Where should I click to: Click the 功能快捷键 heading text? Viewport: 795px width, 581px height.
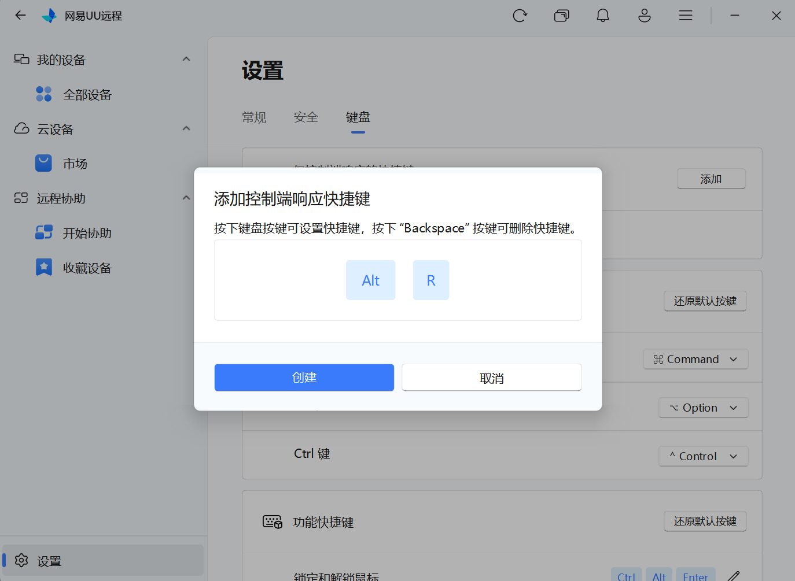point(323,523)
